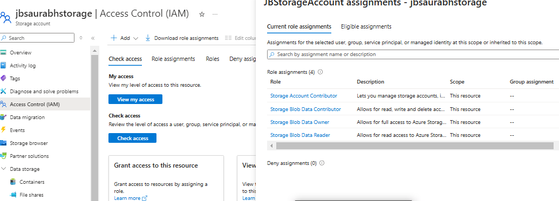Switch to the Check access tab
Screen dimensions: 559x201
click(x=125, y=59)
